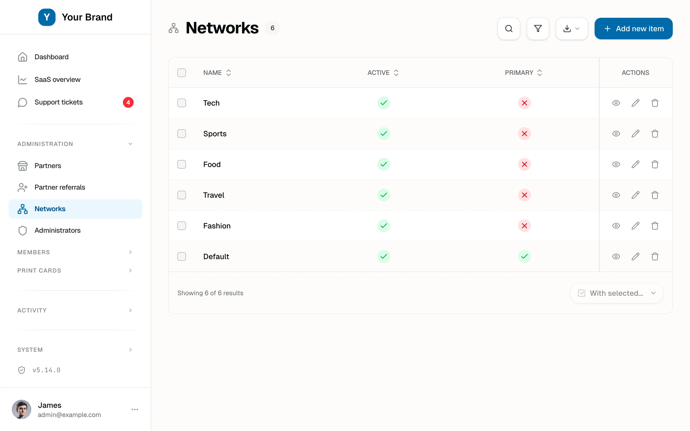This screenshot has height=431, width=690.
Task: Delete the Food network
Action: pyautogui.click(x=655, y=165)
